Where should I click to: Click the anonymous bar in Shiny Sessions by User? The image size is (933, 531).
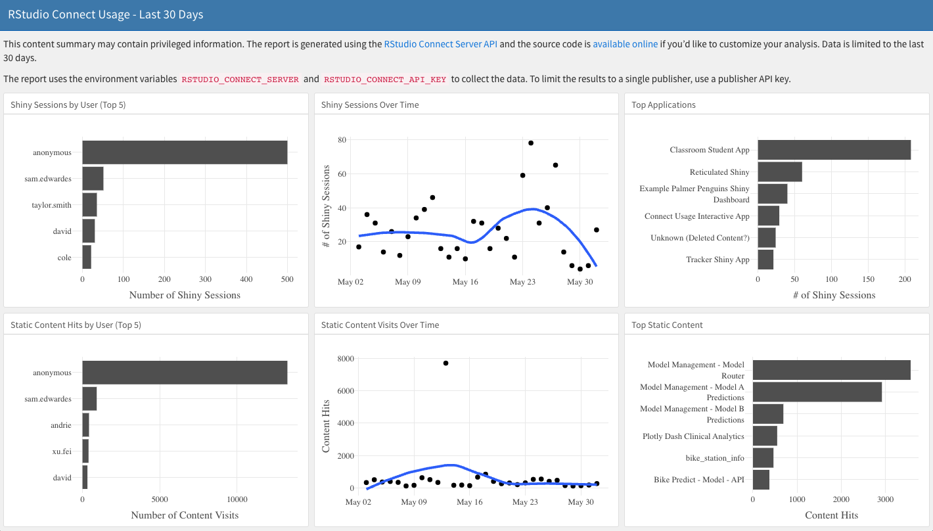pos(185,152)
